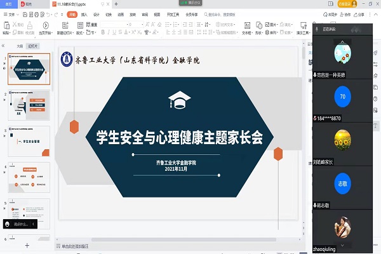Image resolution: width=381 pixels, height=254 pixels.
Task: Click the command search field (查找命令)
Action: pyautogui.click(x=220, y=15)
